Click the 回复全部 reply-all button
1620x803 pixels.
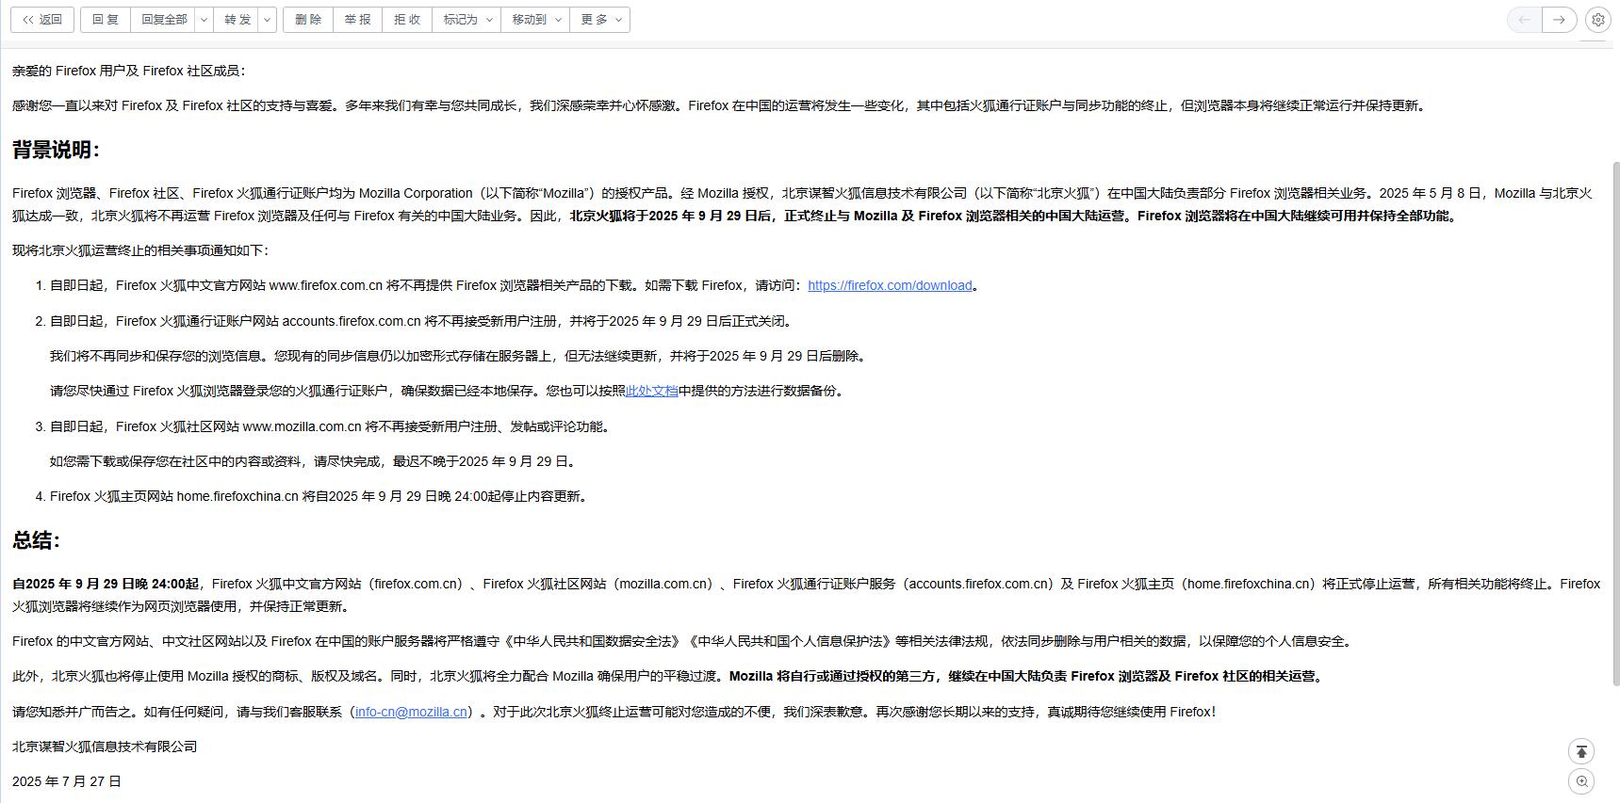[x=164, y=20]
